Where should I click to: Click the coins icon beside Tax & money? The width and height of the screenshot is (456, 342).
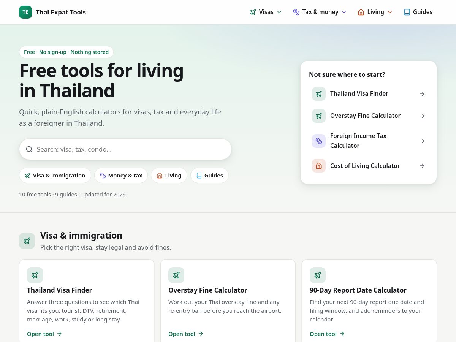(296, 12)
